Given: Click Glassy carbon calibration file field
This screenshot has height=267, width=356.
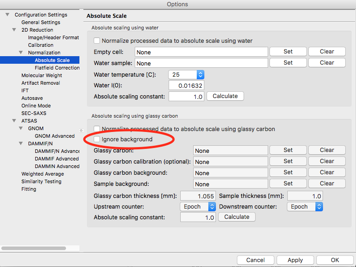Looking at the screenshot, I should pyautogui.click(x=231, y=161).
